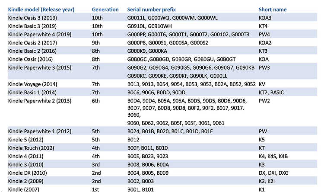Click the short name 'K2, K2I'
Viewport: 324px width, 192px height.
point(267,181)
